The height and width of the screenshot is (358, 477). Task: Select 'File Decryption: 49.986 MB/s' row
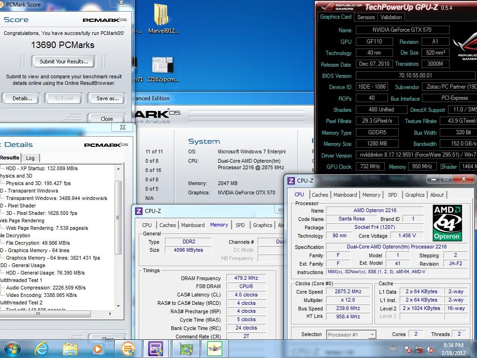38,243
